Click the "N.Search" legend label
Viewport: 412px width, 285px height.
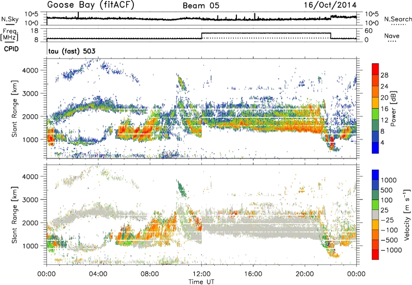[x=398, y=19]
